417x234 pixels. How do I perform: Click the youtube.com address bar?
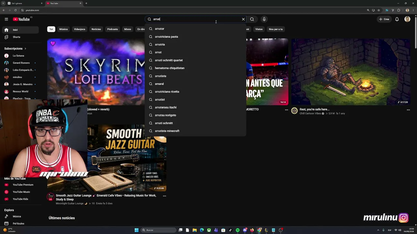point(192,10)
